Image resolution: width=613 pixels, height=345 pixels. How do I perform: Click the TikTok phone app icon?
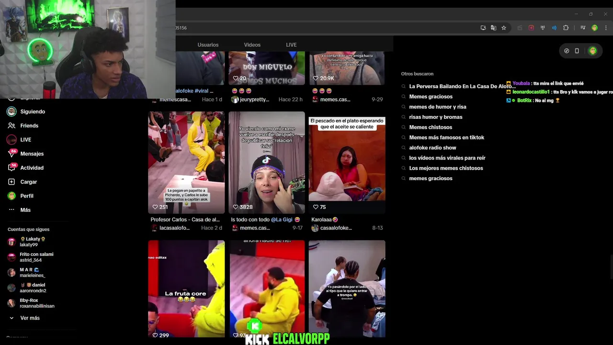pos(577,51)
